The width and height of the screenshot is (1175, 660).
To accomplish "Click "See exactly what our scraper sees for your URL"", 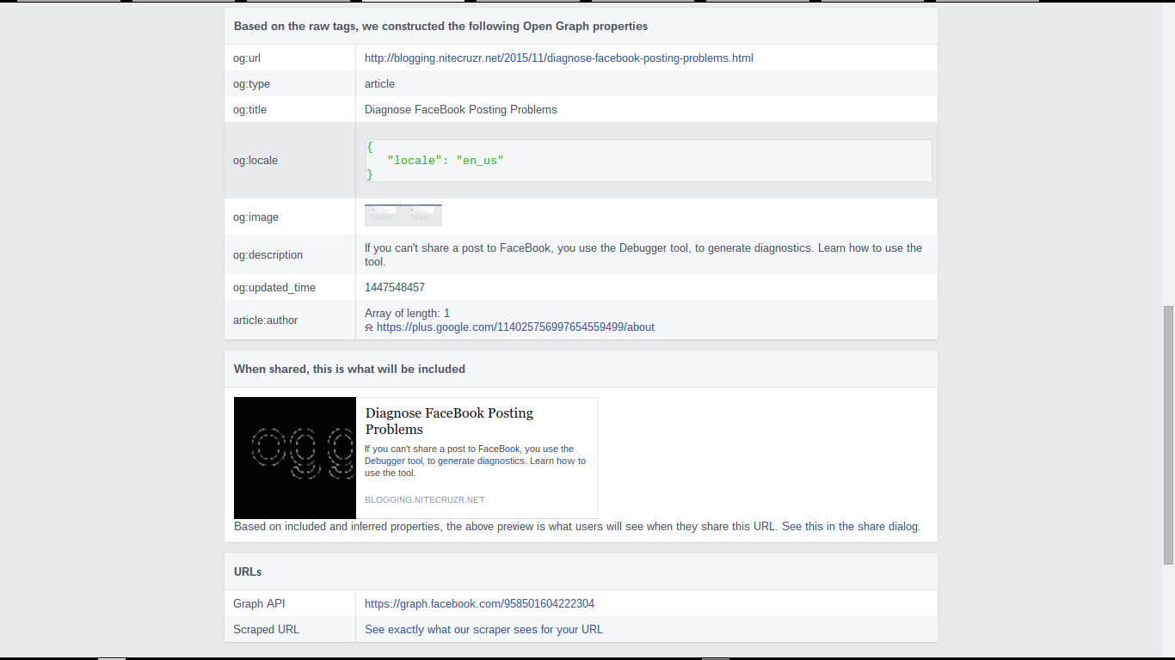I will pyautogui.click(x=483, y=629).
